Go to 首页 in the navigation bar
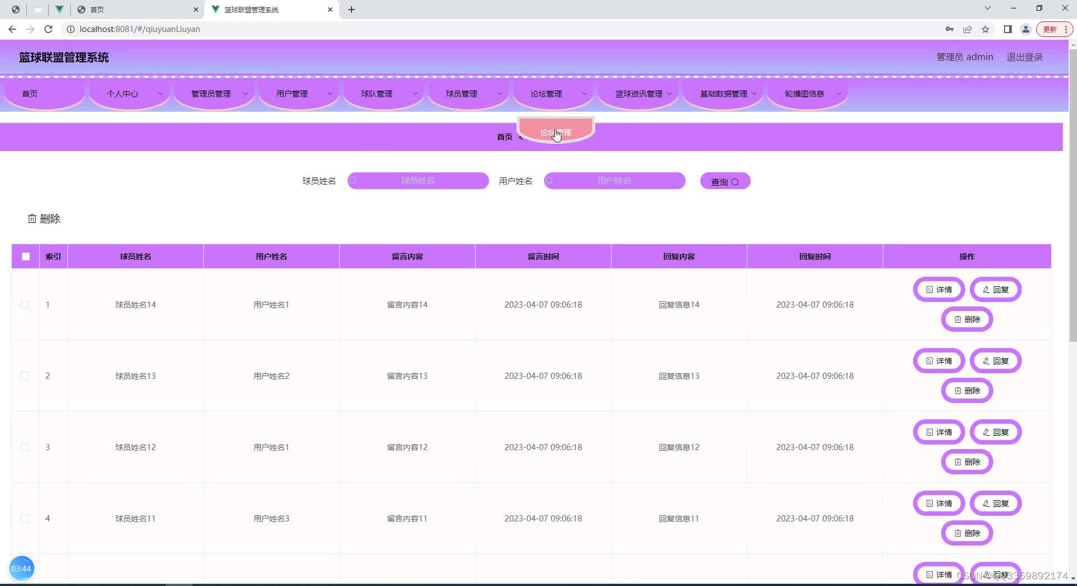 coord(45,94)
